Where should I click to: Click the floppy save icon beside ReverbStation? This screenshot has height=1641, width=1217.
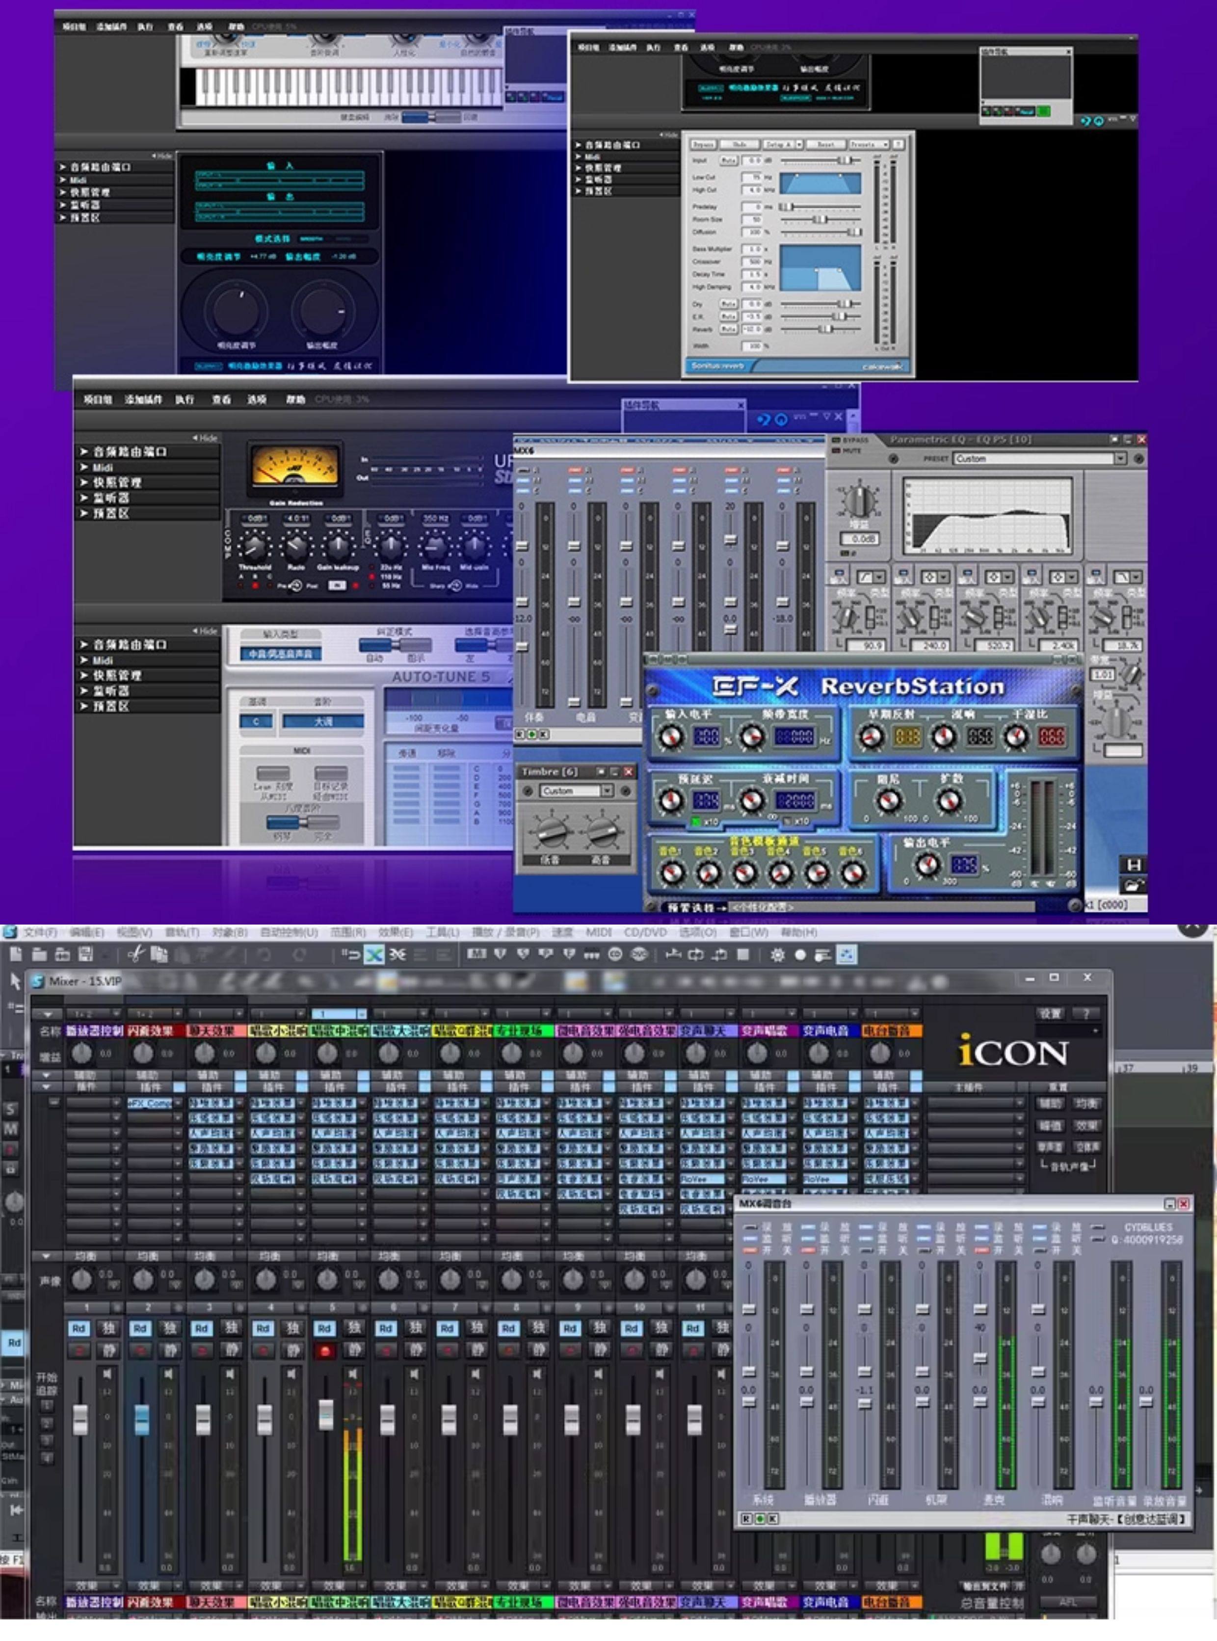(1133, 865)
